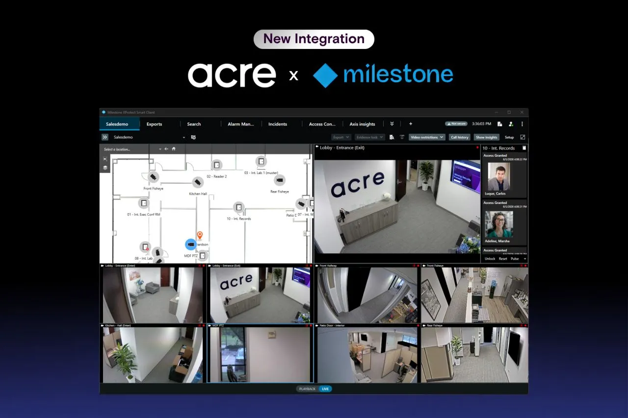The width and height of the screenshot is (628, 418).
Task: Click the Front Fisheye camera icon on map
Action: 154,177
